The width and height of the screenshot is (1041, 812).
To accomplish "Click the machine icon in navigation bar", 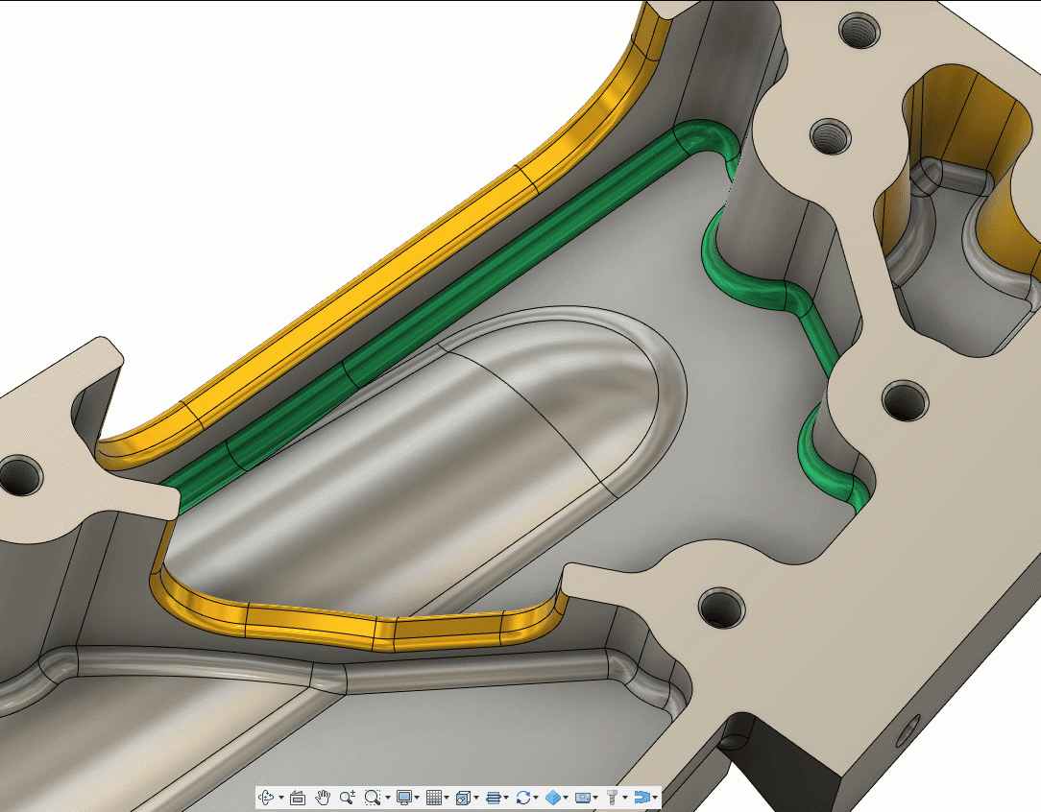I will tap(583, 798).
